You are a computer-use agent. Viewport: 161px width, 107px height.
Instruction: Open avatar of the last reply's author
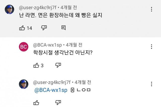coord(23,84)
